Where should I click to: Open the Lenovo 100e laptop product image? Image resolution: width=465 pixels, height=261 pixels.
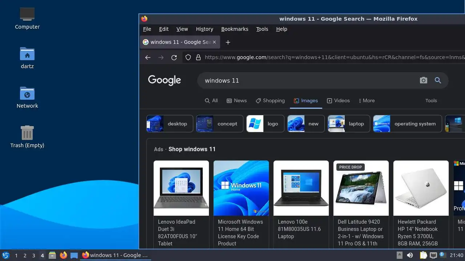(301, 188)
